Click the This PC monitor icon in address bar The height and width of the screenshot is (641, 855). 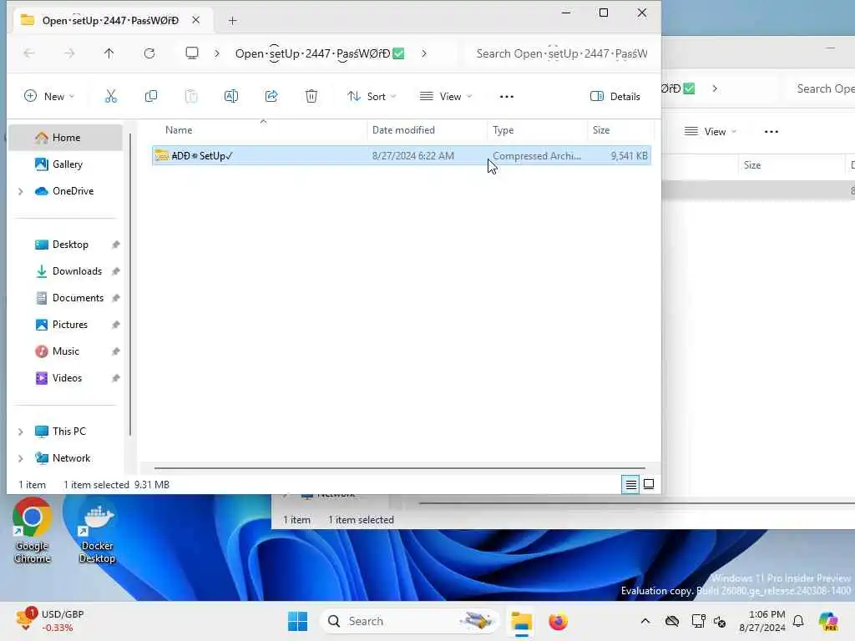click(192, 53)
